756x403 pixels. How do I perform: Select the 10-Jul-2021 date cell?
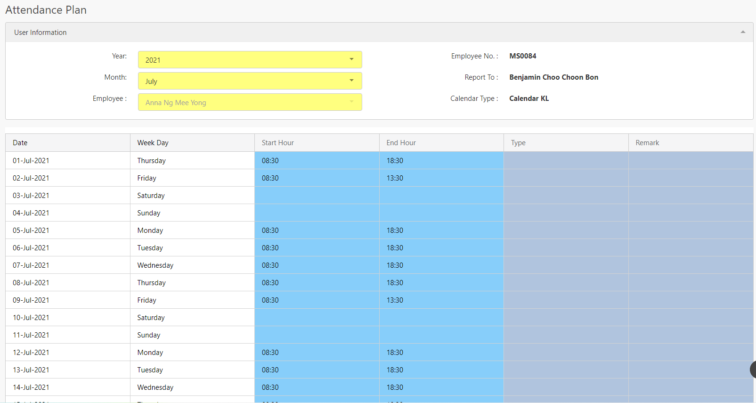tap(68, 318)
